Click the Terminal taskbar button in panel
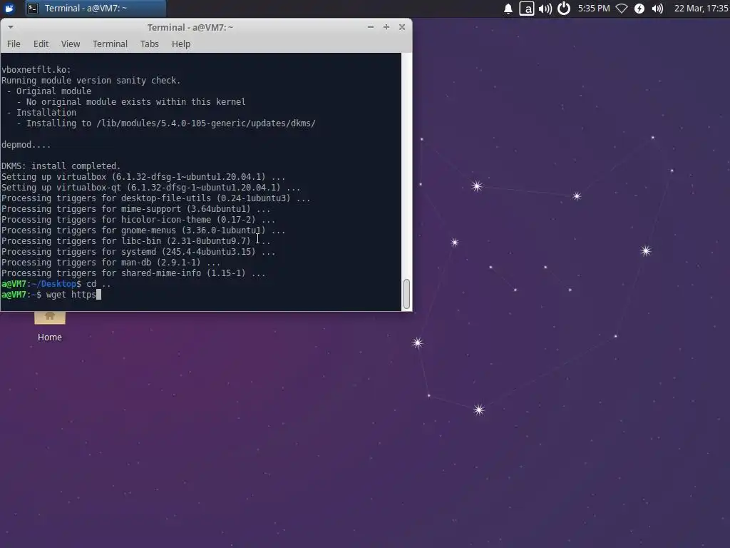The height and width of the screenshot is (548, 730). tap(96, 9)
